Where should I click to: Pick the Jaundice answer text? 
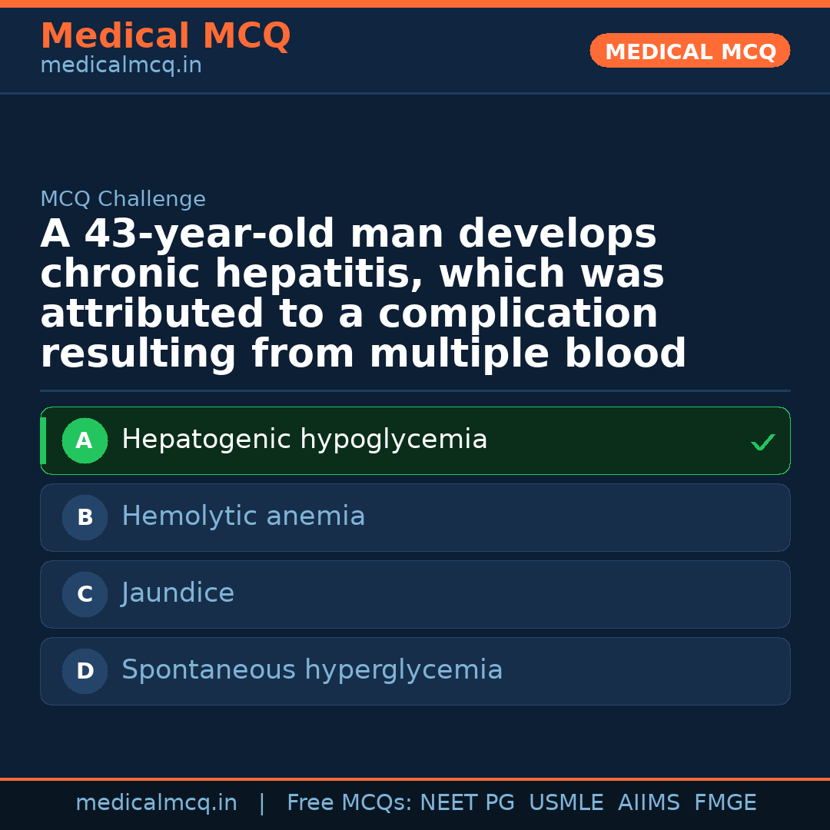point(178,593)
